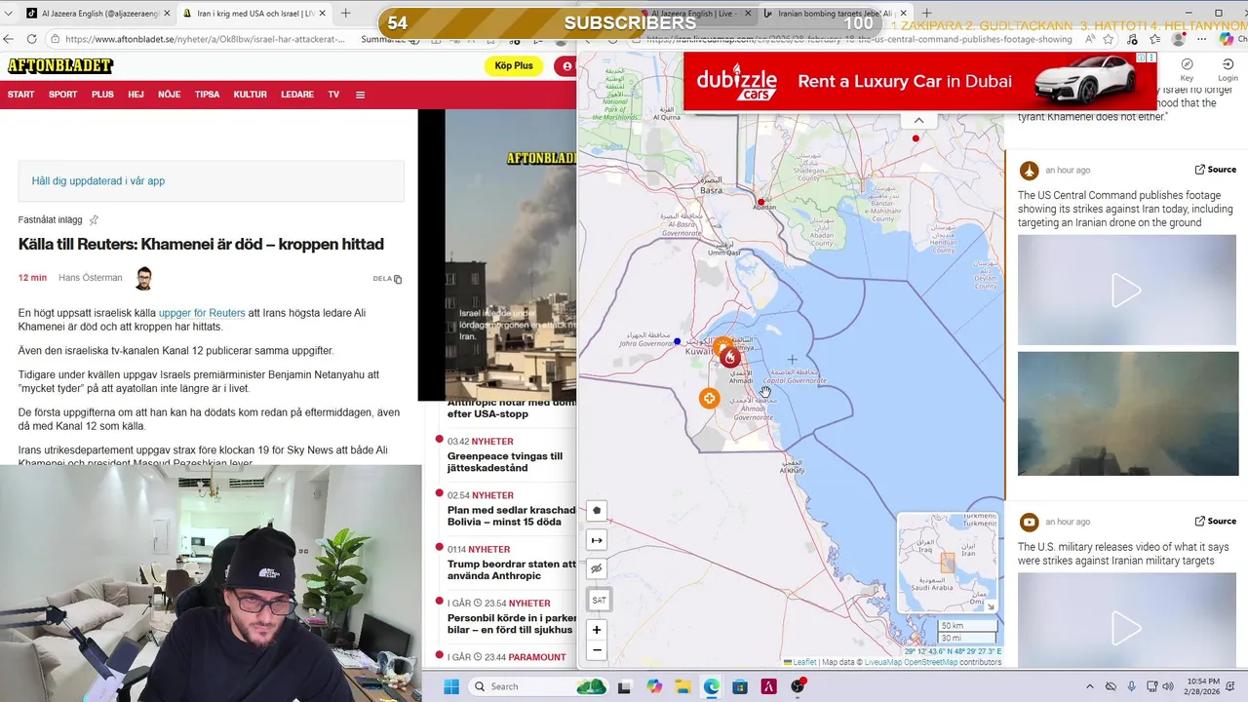Click 'Håll dig uppdaterad i vår app' banner
This screenshot has height=702, width=1248.
211,181
